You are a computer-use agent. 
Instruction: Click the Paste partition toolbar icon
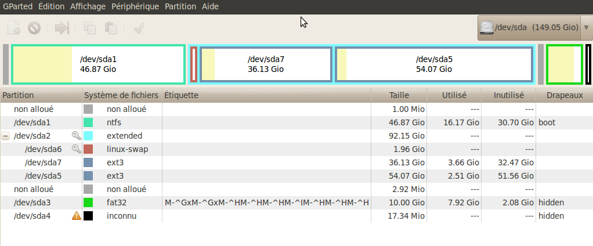[110, 28]
